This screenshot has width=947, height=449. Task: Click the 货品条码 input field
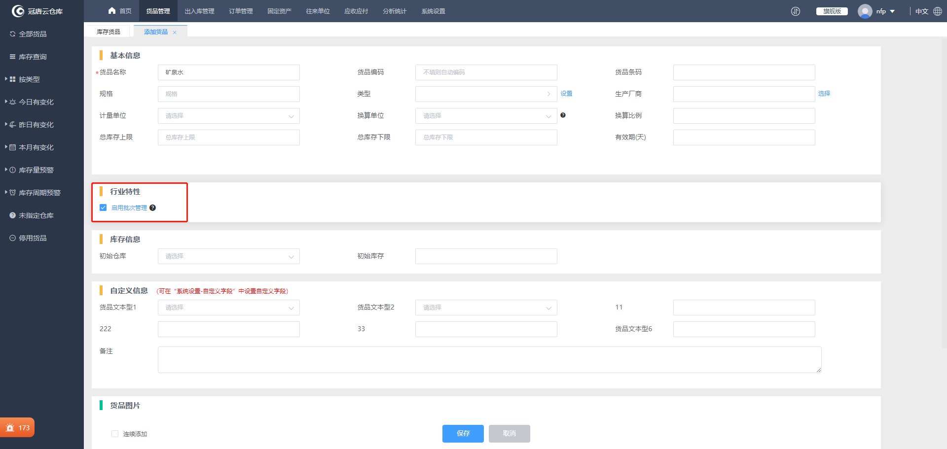pos(744,72)
